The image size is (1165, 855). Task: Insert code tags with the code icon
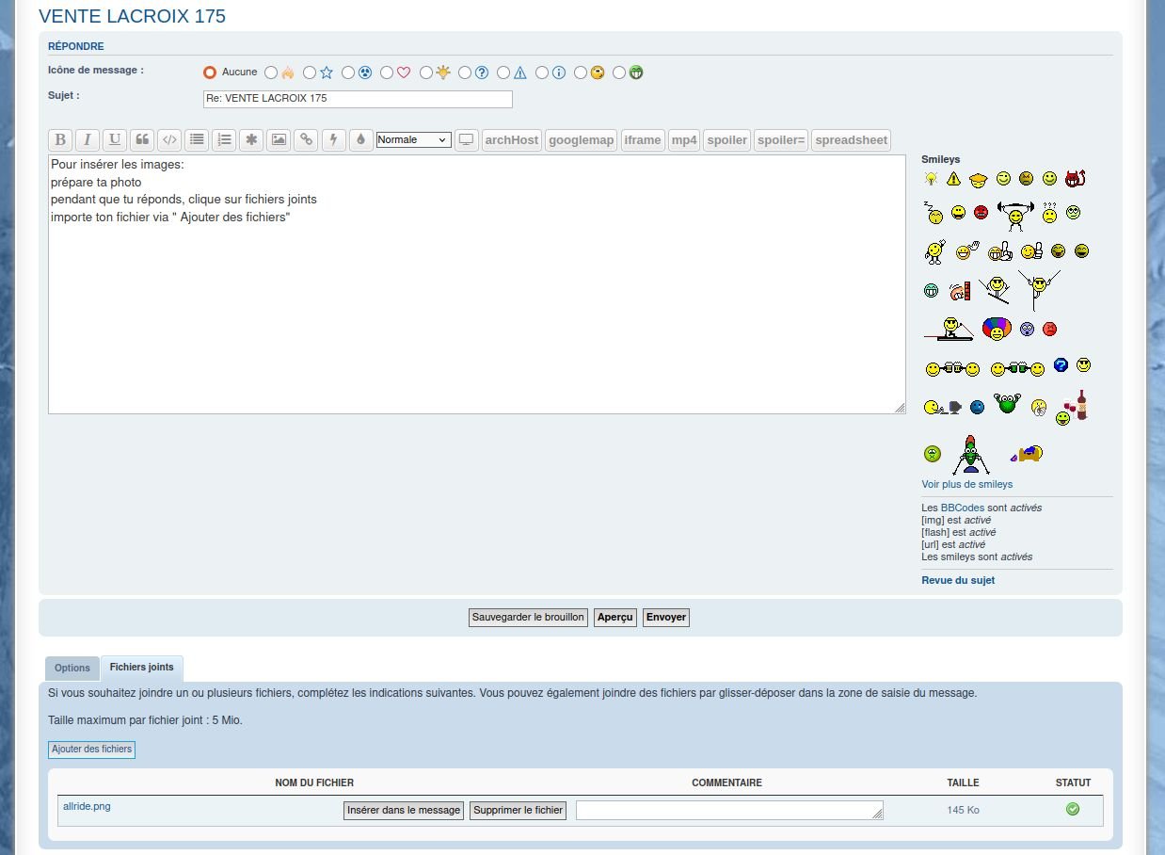(x=169, y=140)
